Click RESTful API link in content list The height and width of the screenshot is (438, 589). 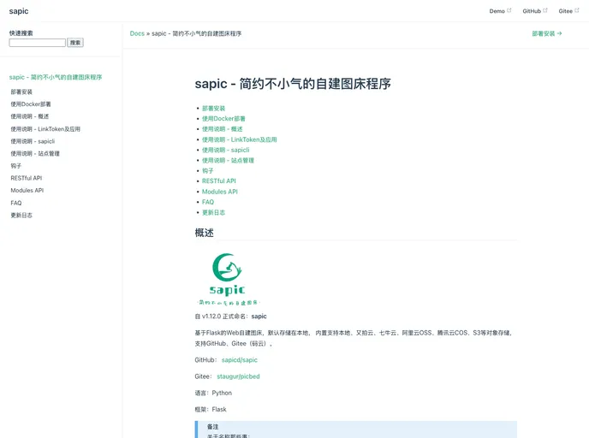(x=219, y=181)
